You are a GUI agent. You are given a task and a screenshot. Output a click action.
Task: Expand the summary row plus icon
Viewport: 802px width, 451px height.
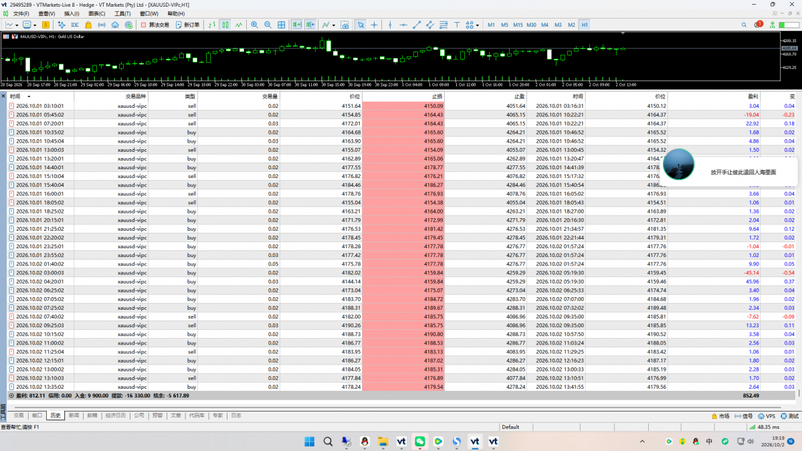coord(11,395)
